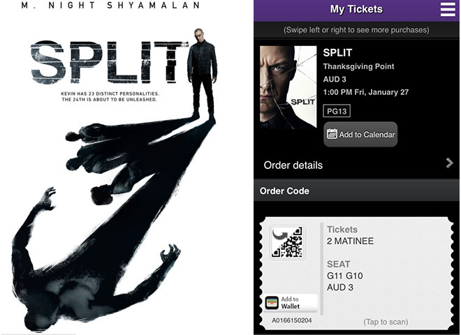Tap the QR code scan icon
The width and height of the screenshot is (461, 335).
pyautogui.click(x=288, y=243)
